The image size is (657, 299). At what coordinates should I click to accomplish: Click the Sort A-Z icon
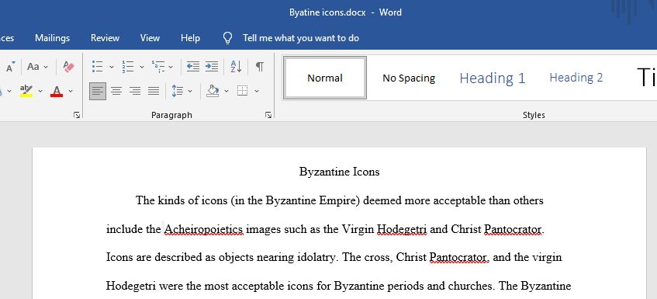236,66
